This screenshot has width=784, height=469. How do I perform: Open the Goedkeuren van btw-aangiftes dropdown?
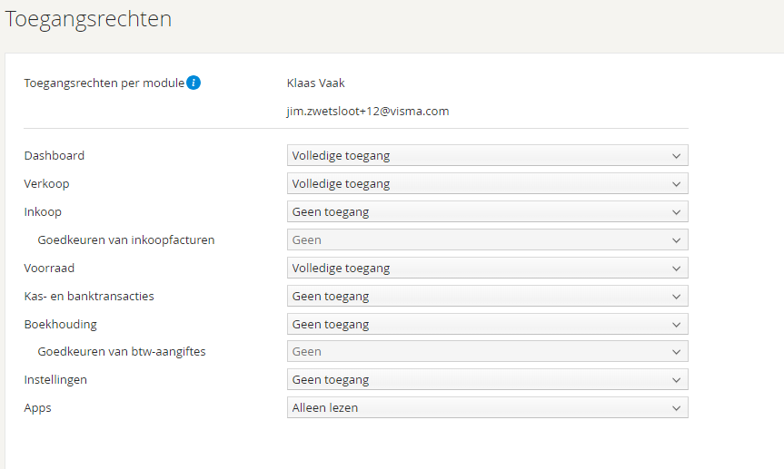click(487, 351)
